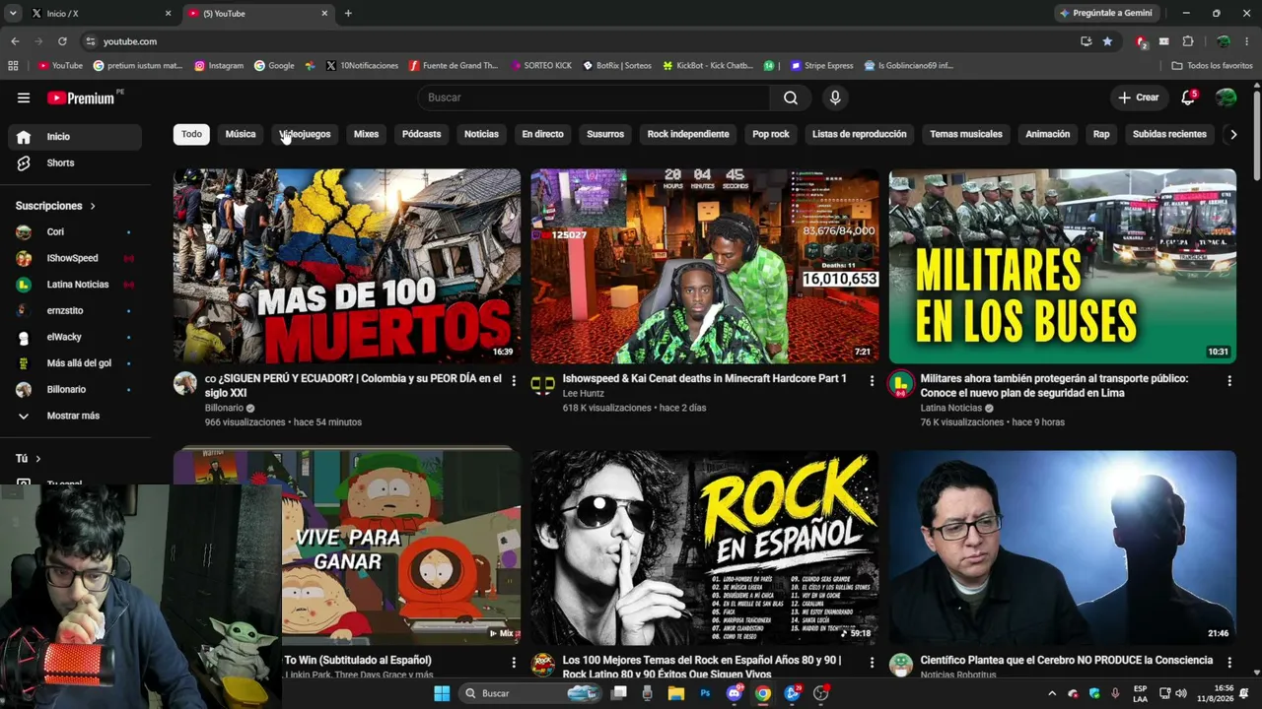Open the Chrome profile avatar
1262x709 pixels.
click(x=1224, y=41)
